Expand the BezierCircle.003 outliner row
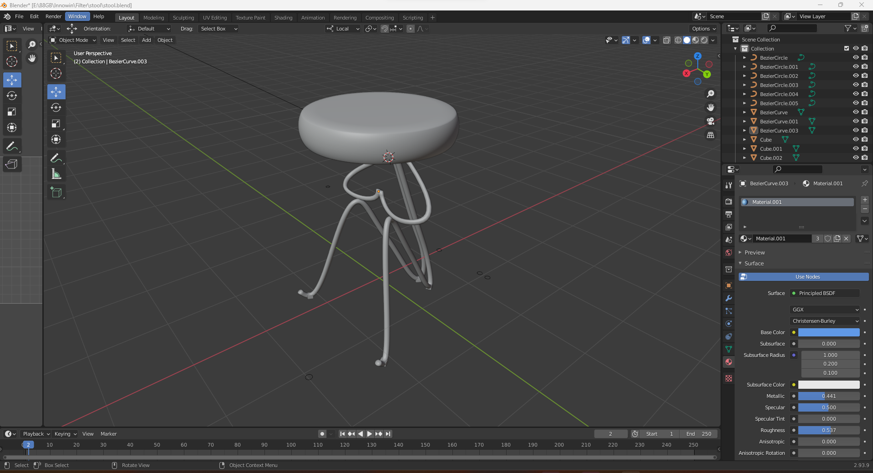Screen dimensions: 873x473 point(745,85)
